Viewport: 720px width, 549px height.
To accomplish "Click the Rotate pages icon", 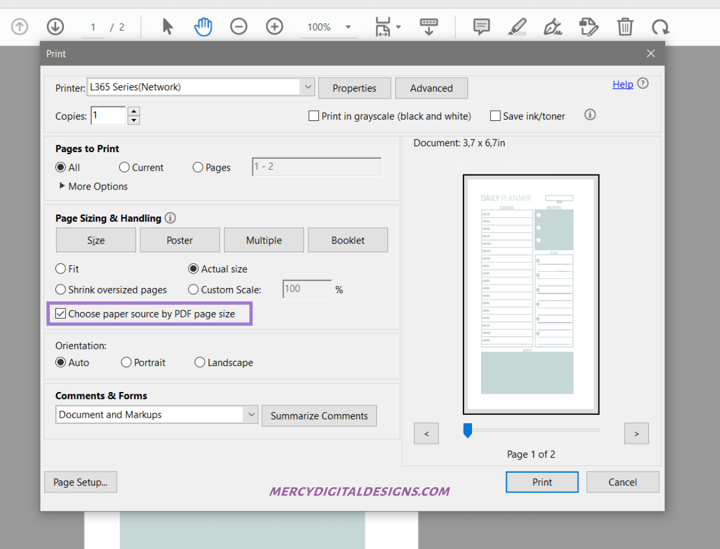I will [x=660, y=26].
